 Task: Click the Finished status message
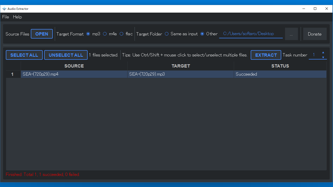pos(43,174)
